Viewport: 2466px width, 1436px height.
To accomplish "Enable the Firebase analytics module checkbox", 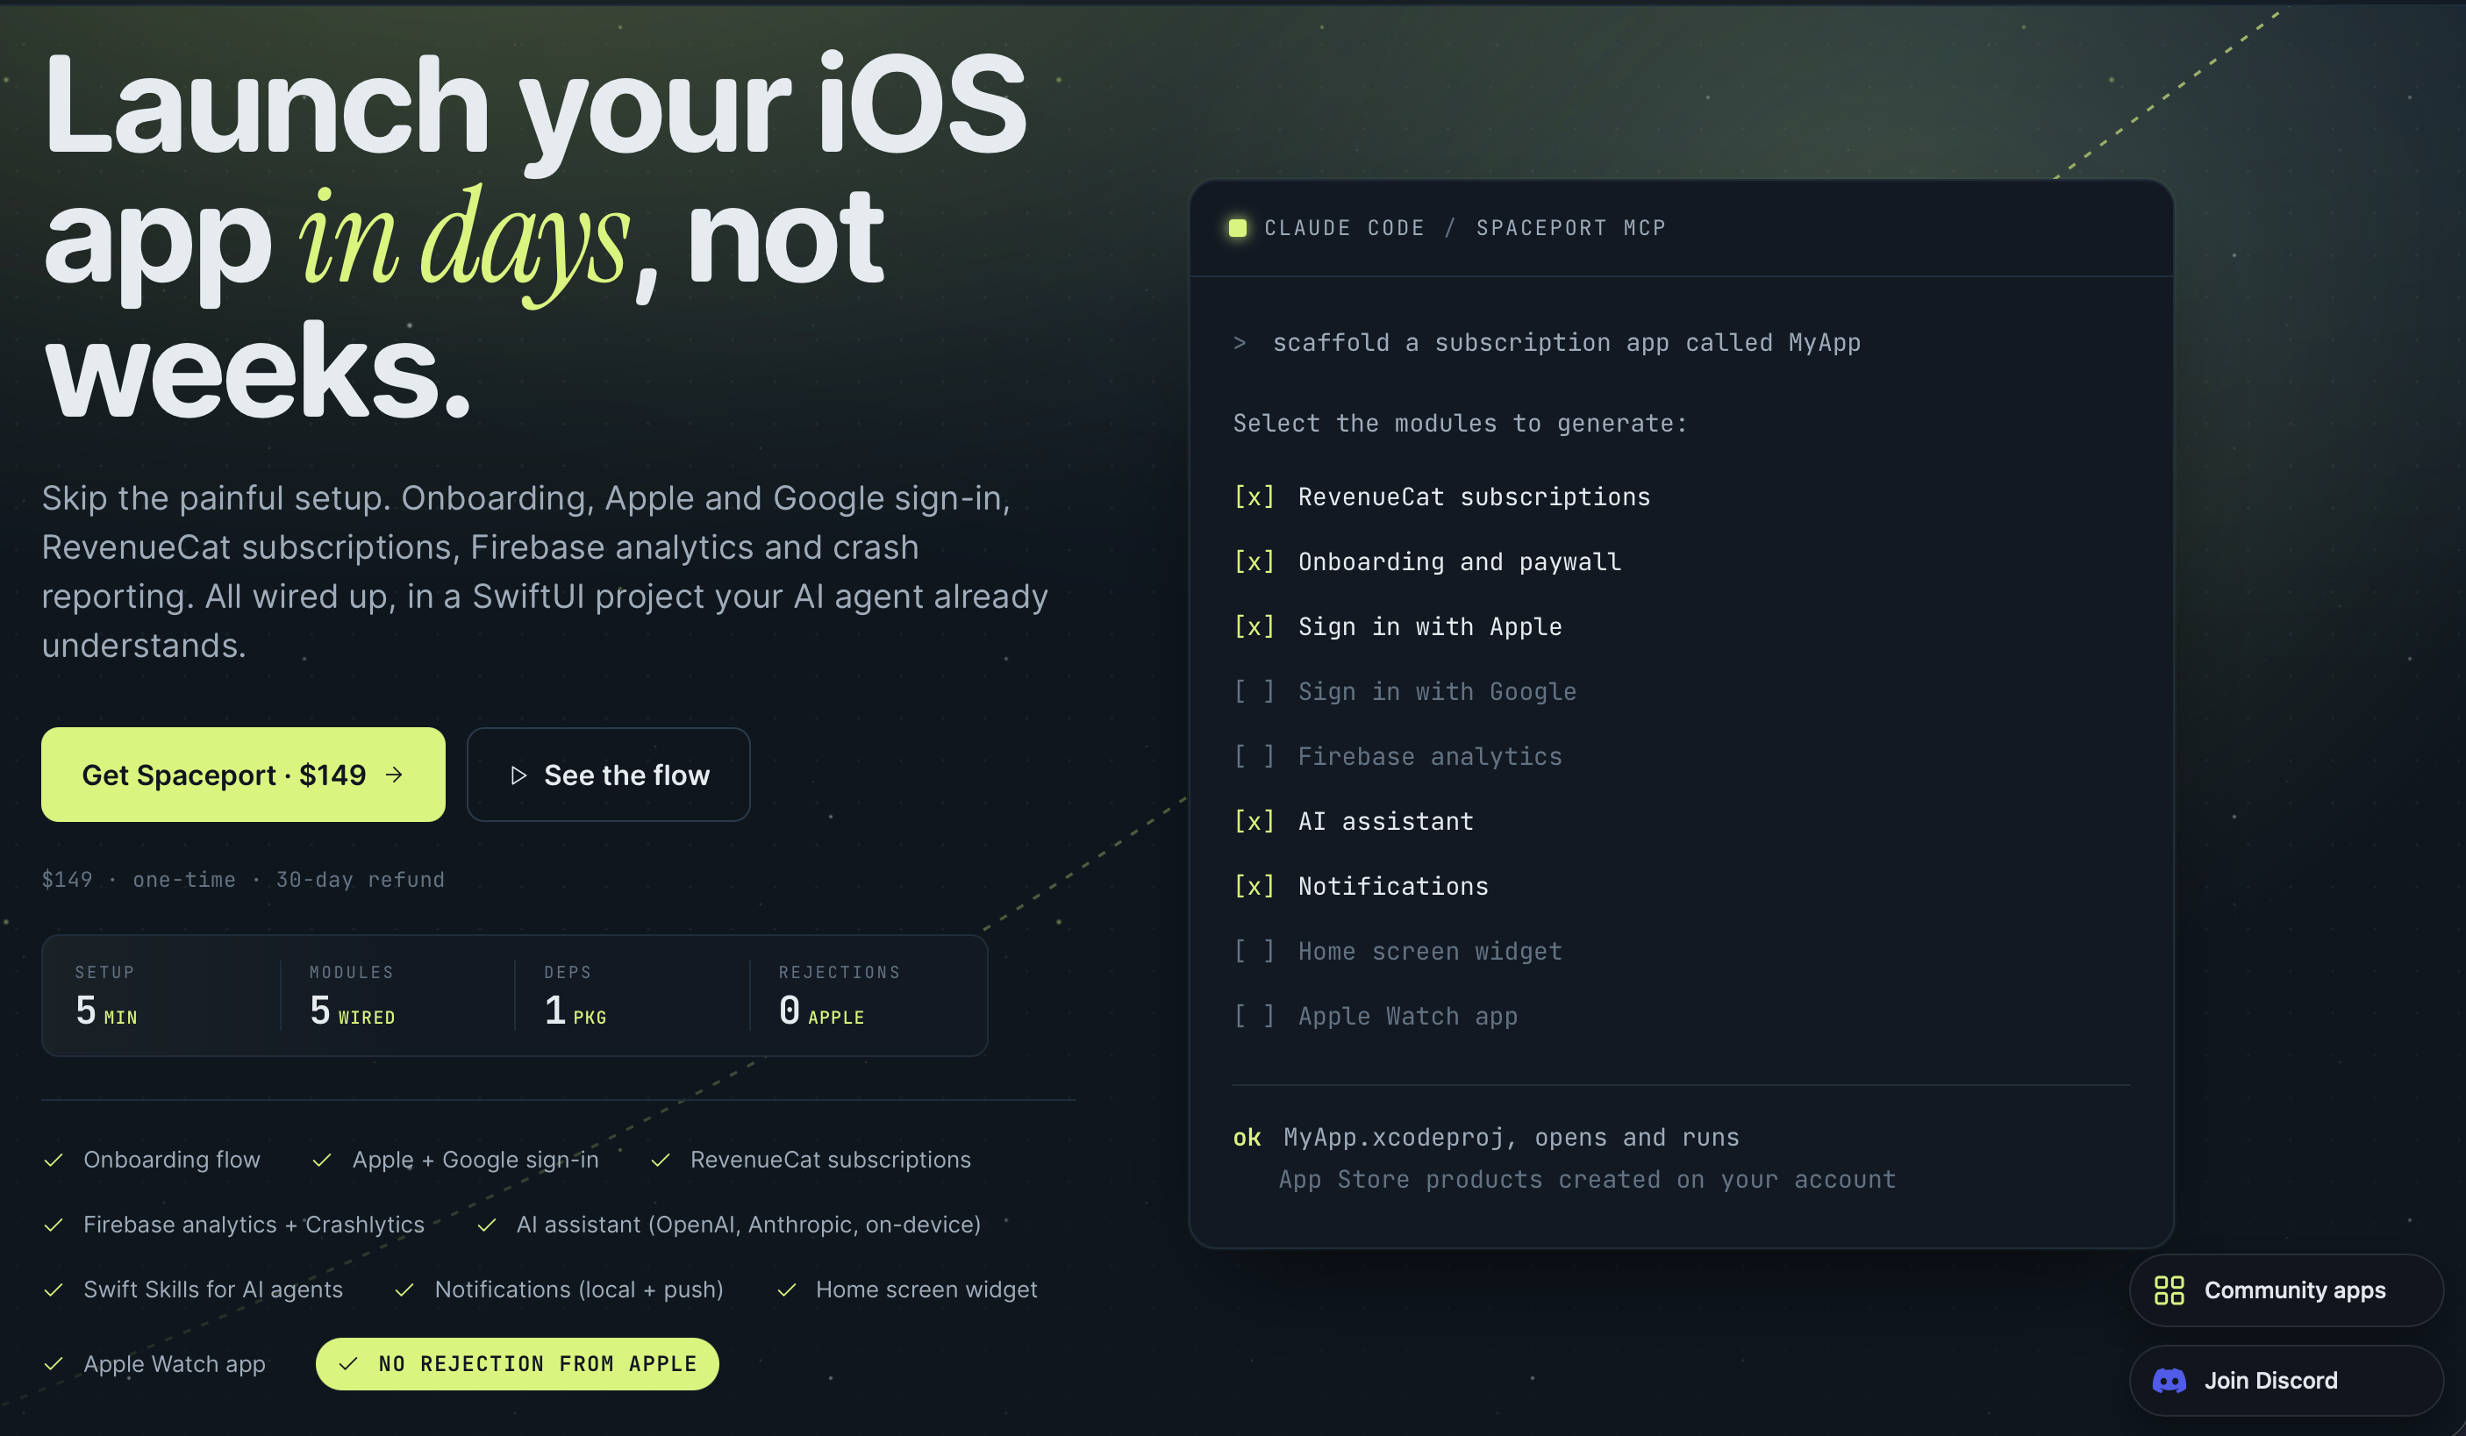I will tap(1254, 756).
